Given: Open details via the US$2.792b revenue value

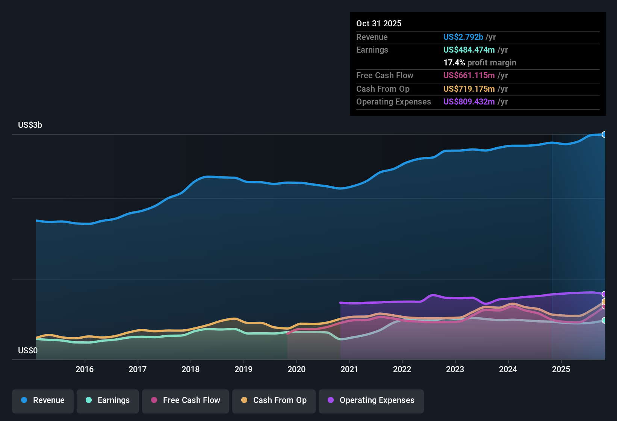Looking at the screenshot, I should (x=463, y=37).
